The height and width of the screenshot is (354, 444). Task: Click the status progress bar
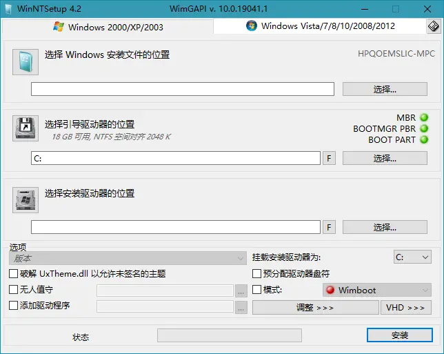pos(230,335)
